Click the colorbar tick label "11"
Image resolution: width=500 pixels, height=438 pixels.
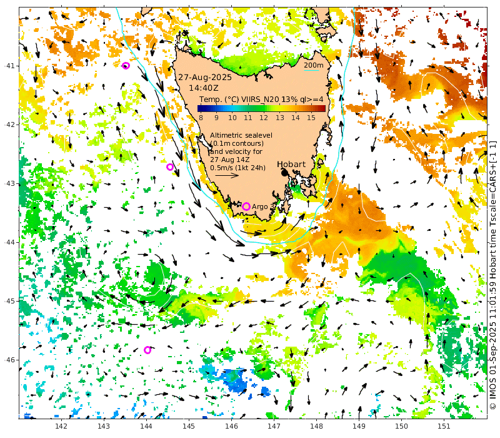(248, 118)
